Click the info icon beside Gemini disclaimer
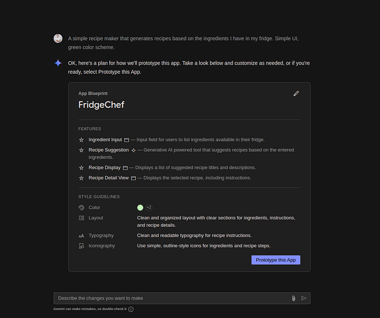Image resolution: width=380 pixels, height=318 pixels. click(x=131, y=309)
